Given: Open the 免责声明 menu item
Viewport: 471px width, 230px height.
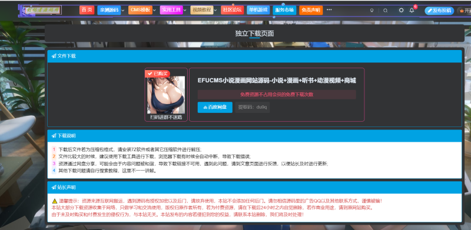Looking at the screenshot, I should (311, 10).
